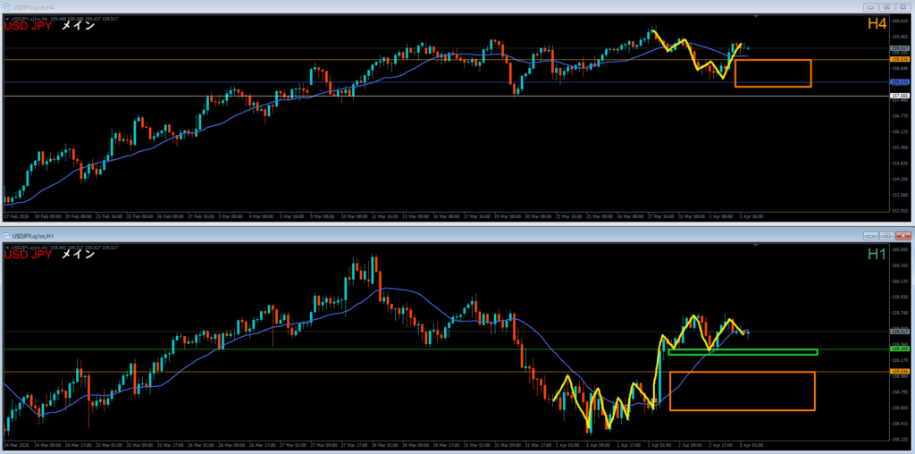The width and height of the screenshot is (915, 454).
Task: Click the red USD JPY label on H4 chart
Action: [28, 27]
